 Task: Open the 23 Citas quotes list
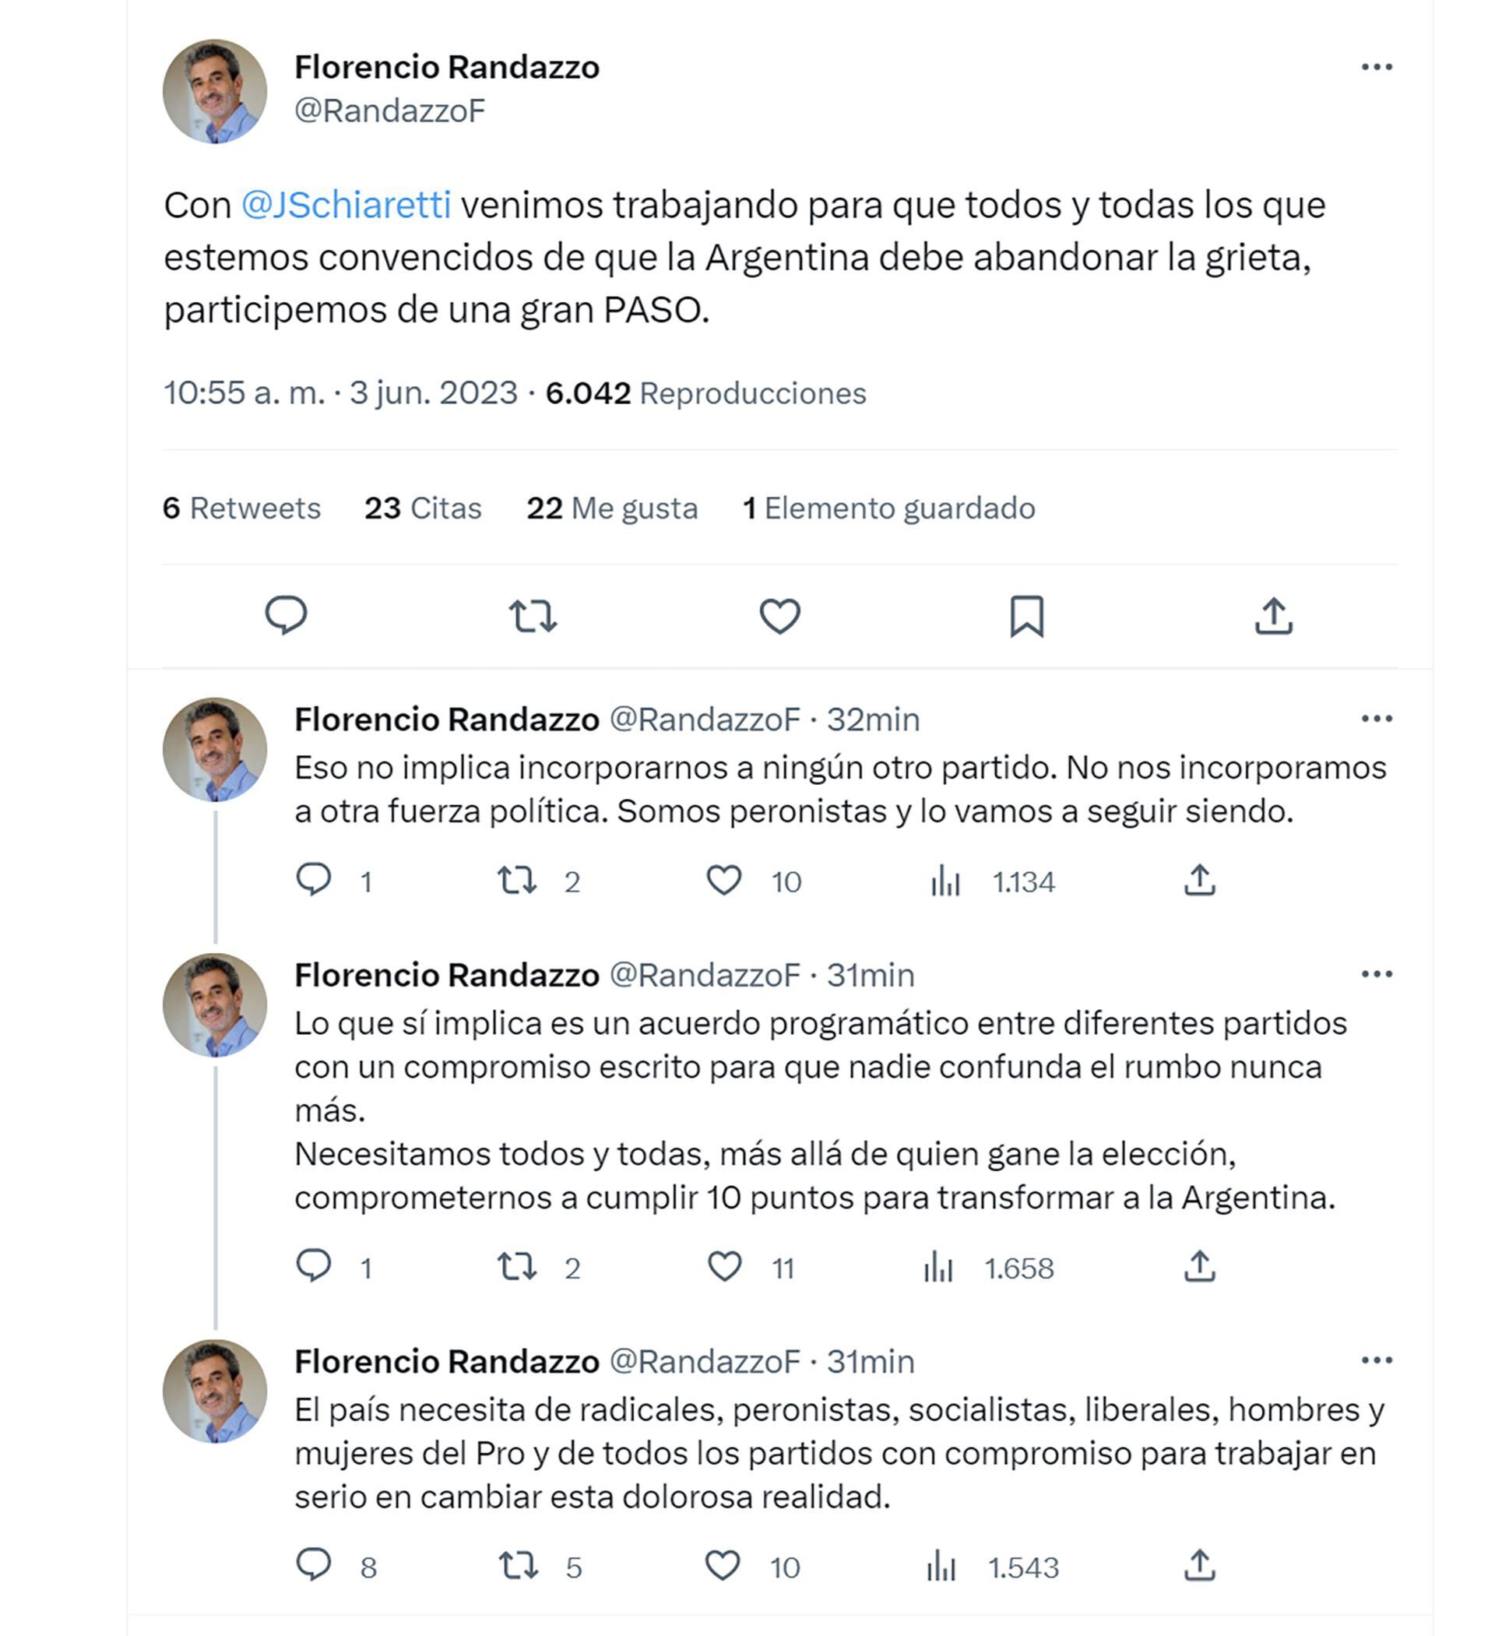click(x=423, y=508)
